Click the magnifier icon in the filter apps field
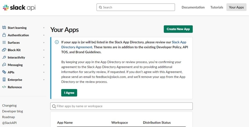The width and height of the screenshot is (249, 127). [x=54, y=106]
